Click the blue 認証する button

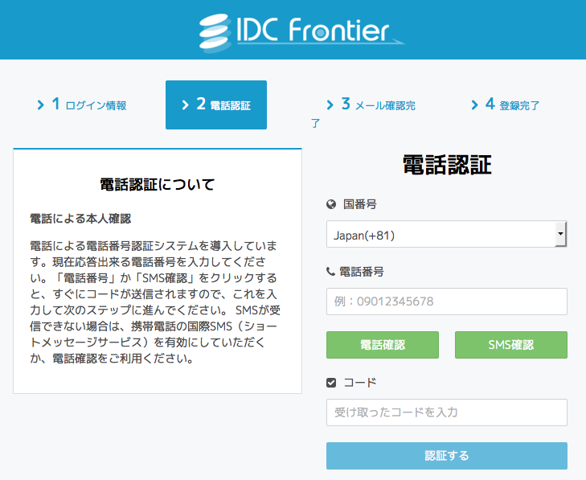[x=447, y=456]
